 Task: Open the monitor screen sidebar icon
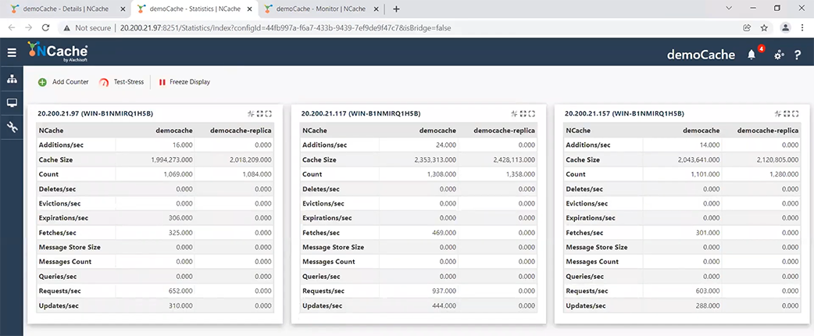(12, 103)
